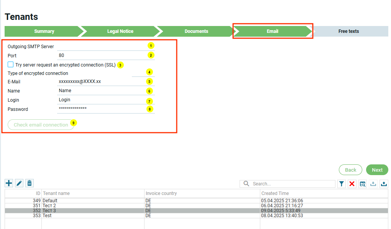Click the upload/export tray icon
391x229 pixels.
pyautogui.click(x=384, y=184)
